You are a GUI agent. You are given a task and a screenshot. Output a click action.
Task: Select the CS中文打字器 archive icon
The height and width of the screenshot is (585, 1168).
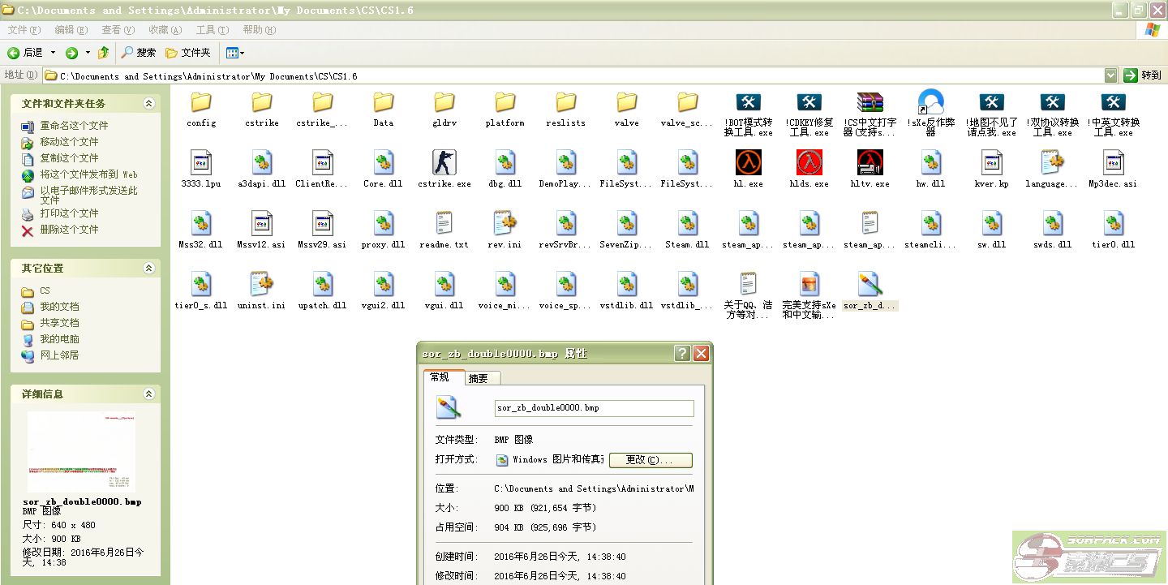(x=870, y=103)
